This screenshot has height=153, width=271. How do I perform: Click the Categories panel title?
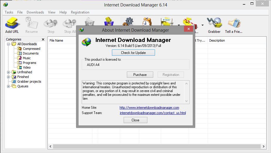14,39
